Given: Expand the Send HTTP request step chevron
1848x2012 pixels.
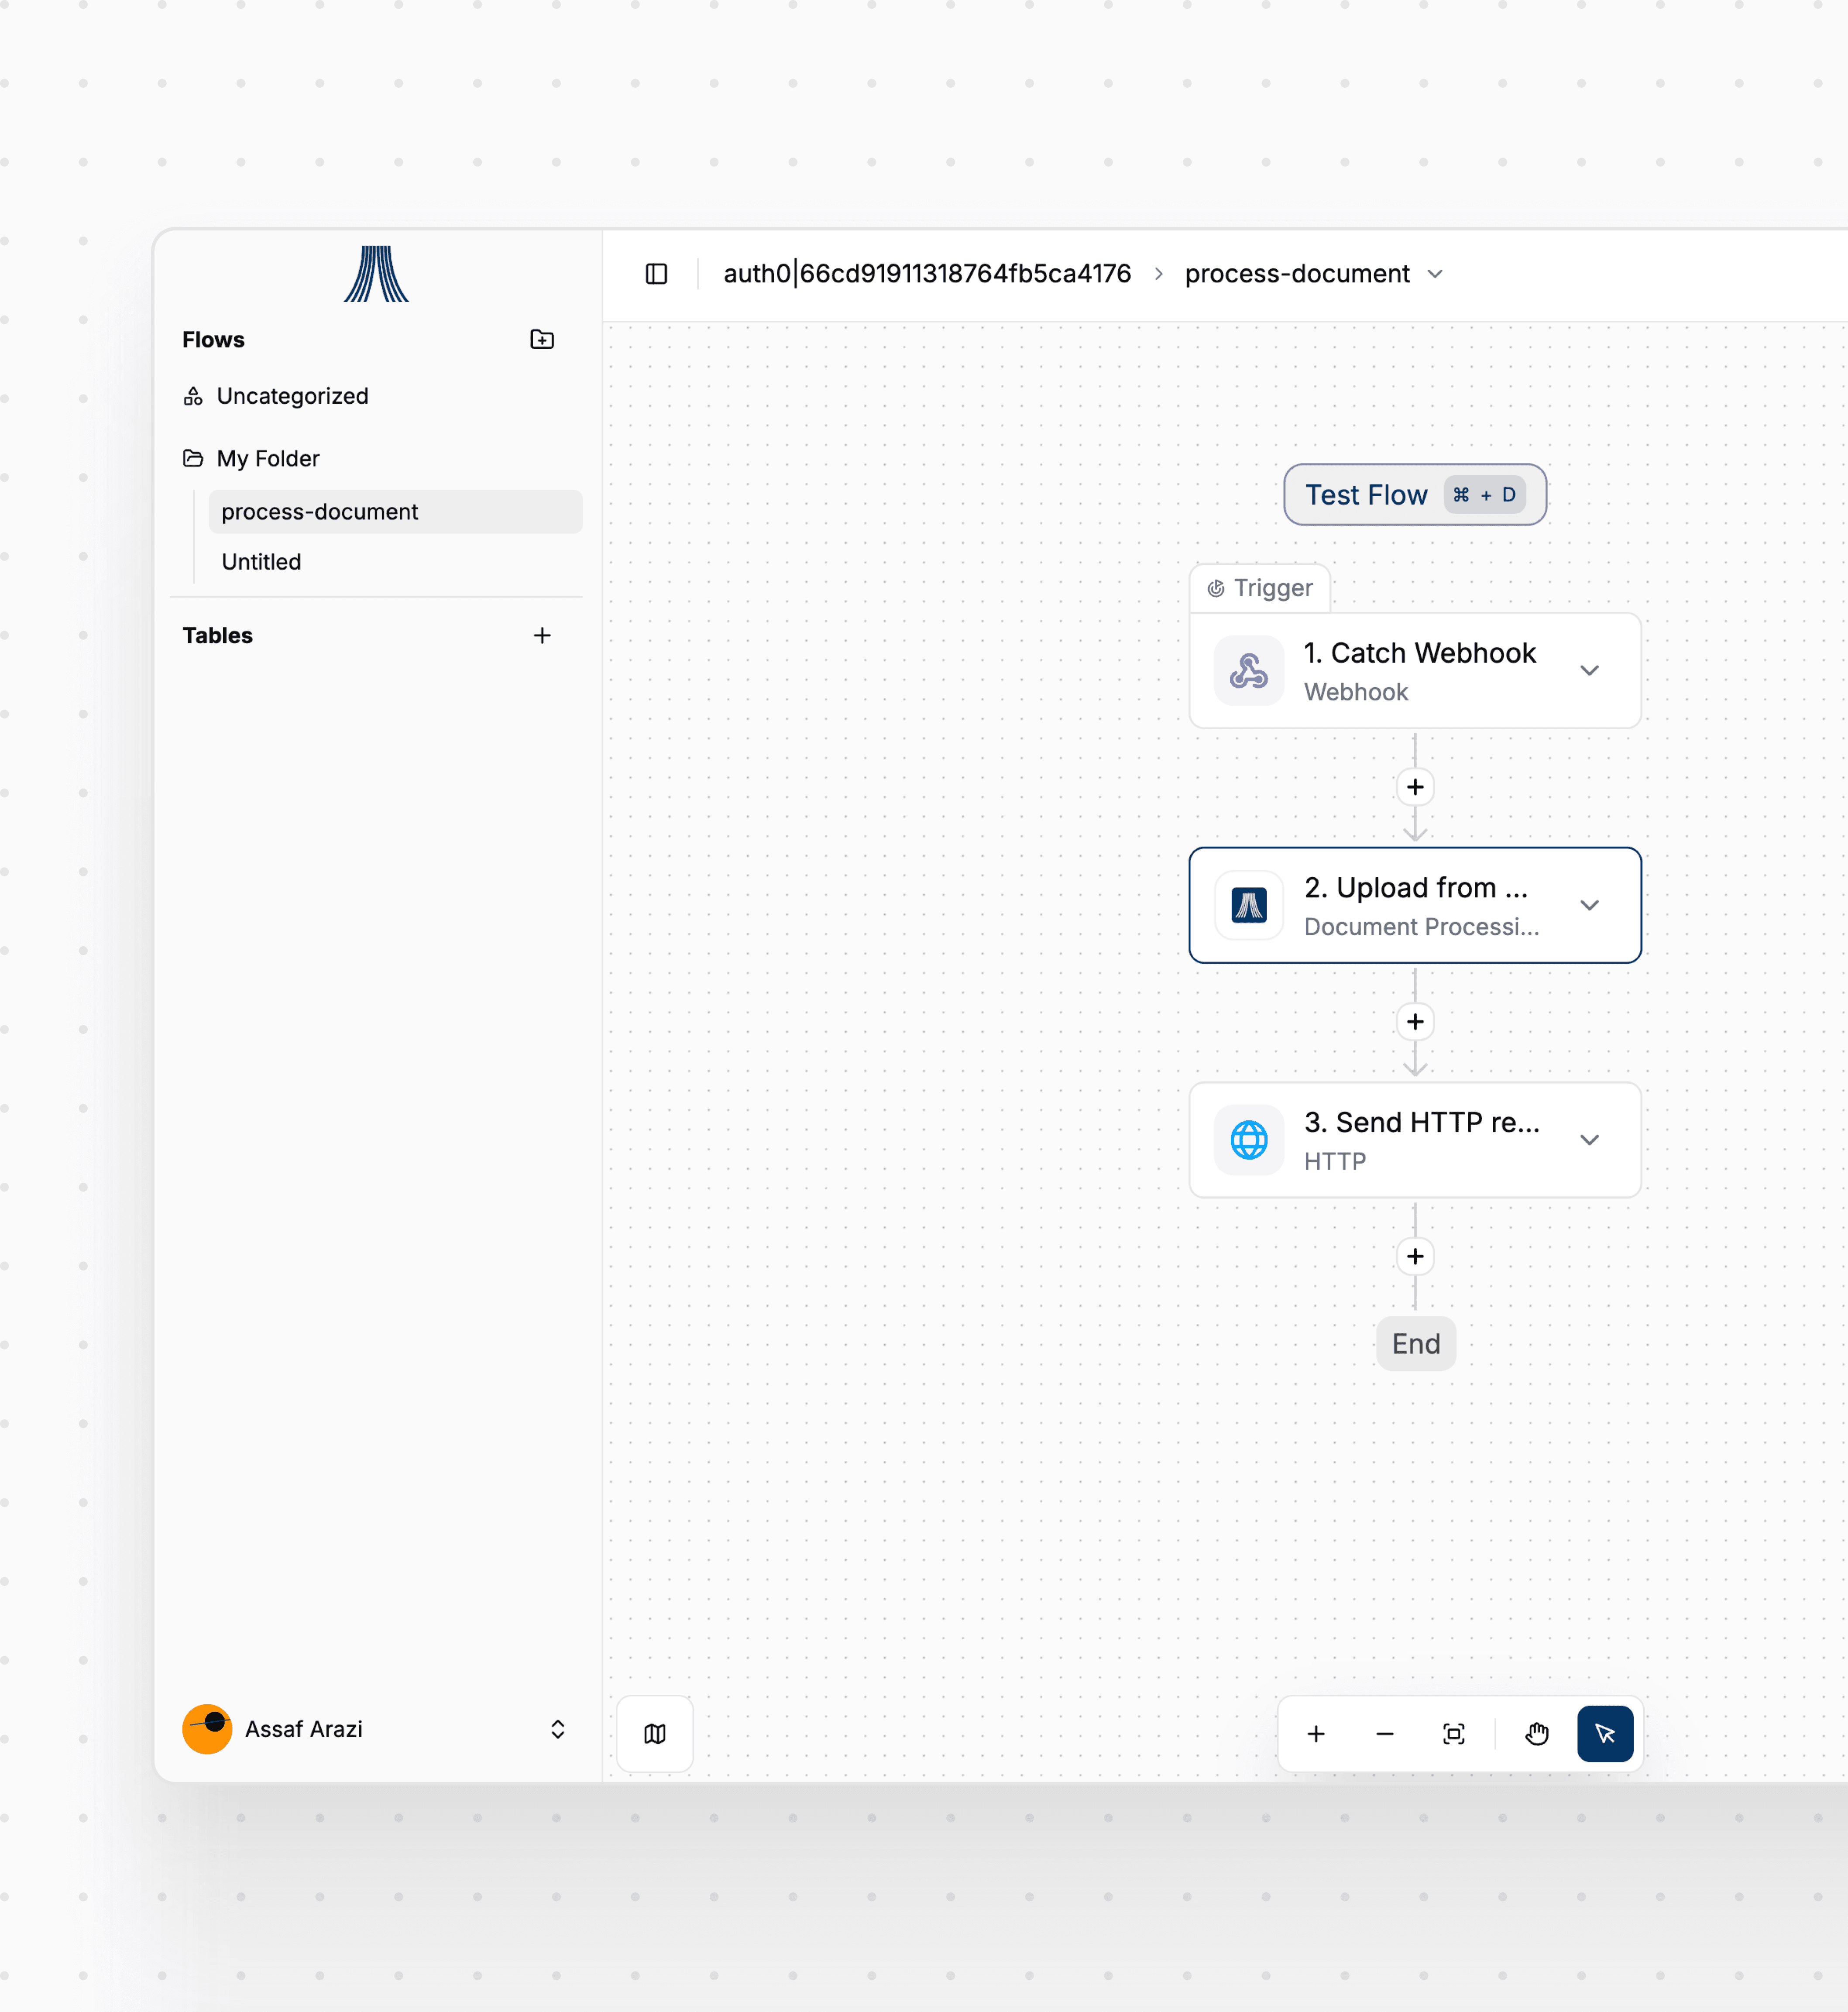Looking at the screenshot, I should [1589, 1140].
